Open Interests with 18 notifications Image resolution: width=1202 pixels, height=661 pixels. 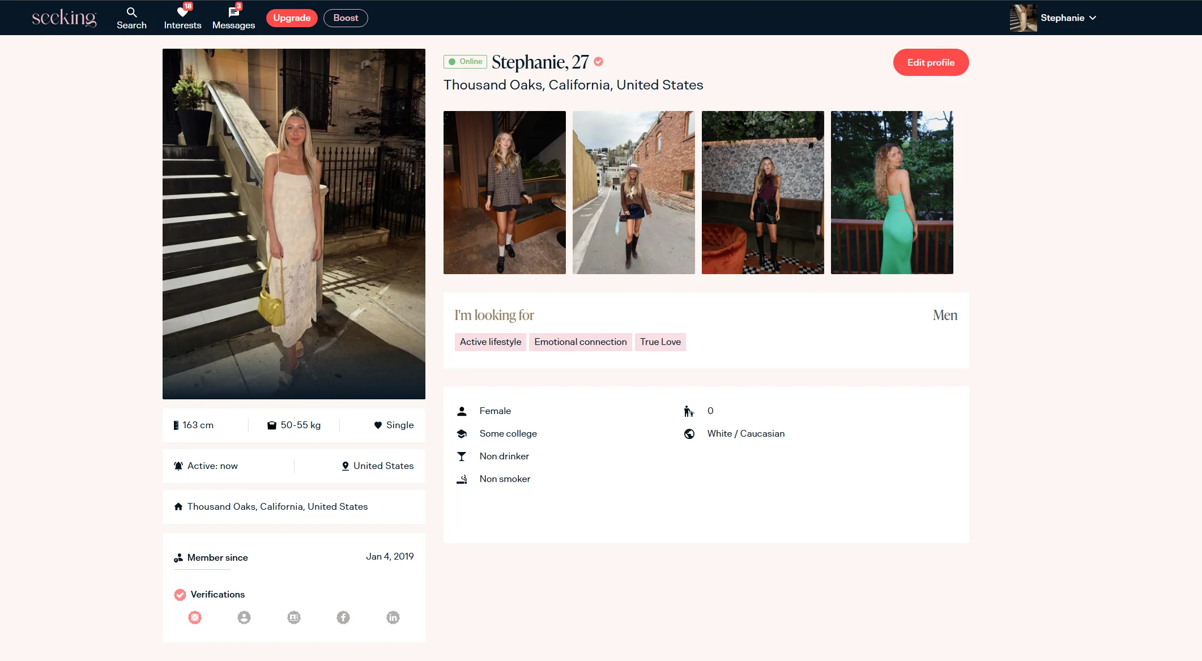point(182,18)
